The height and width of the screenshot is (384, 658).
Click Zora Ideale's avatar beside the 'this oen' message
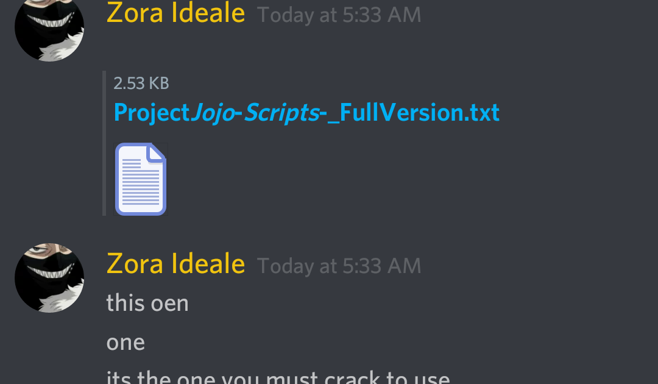tap(49, 278)
